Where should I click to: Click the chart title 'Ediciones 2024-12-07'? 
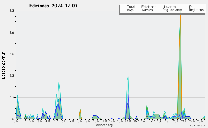(53, 6)
